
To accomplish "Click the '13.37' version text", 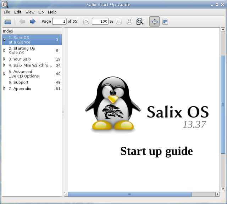I will click(x=194, y=124).
